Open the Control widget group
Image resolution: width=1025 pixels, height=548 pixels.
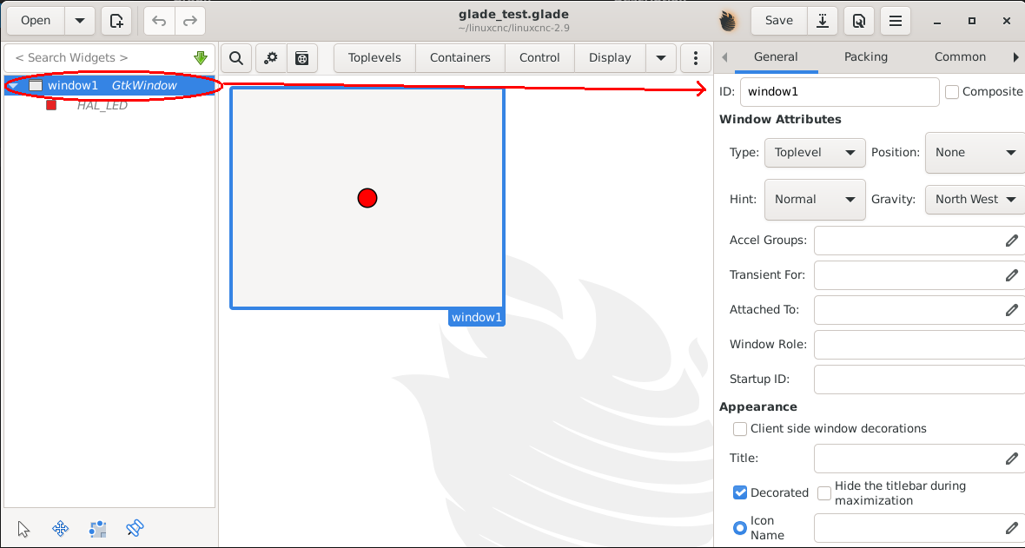pyautogui.click(x=540, y=58)
